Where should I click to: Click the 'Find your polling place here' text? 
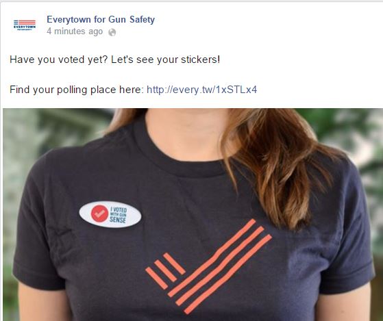(x=77, y=90)
